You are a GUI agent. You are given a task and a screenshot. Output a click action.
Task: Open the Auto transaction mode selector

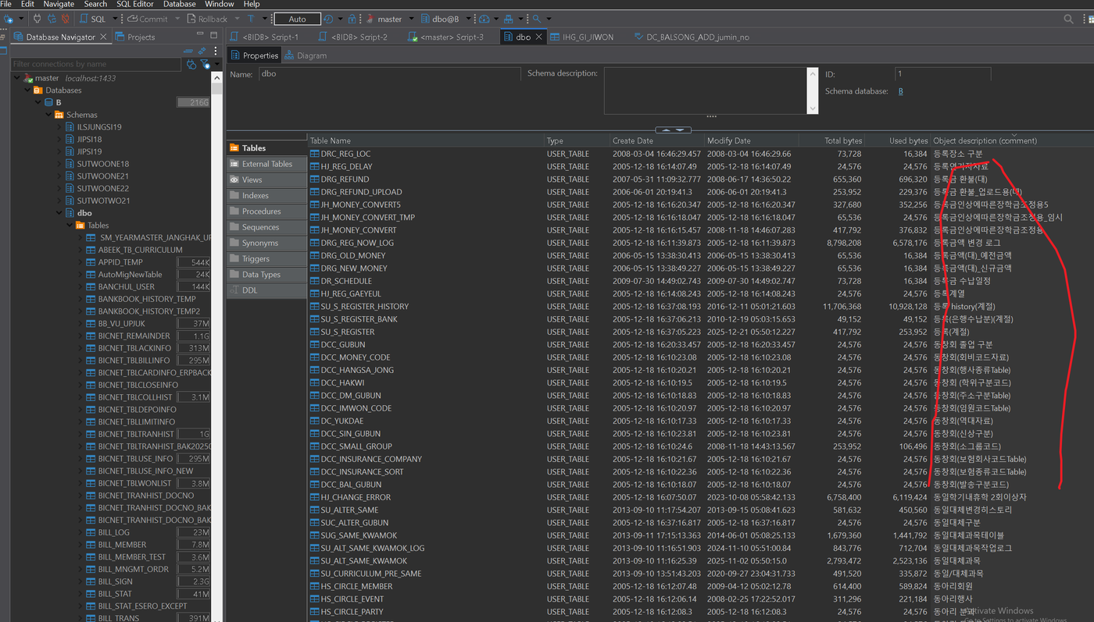point(297,19)
